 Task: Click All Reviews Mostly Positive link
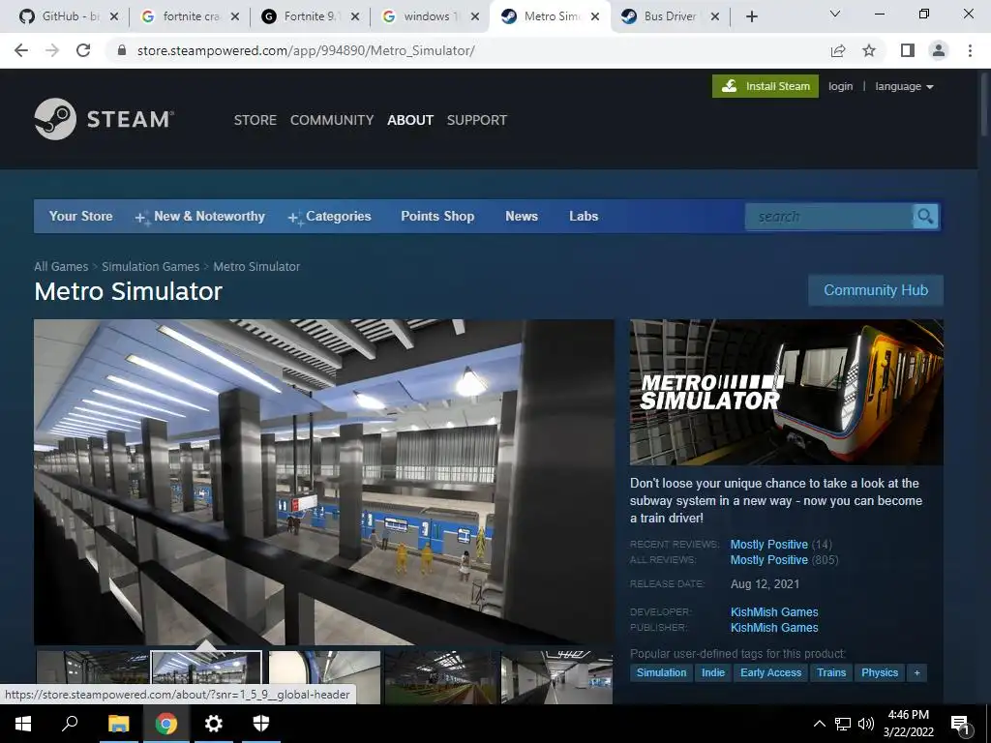pos(769,560)
